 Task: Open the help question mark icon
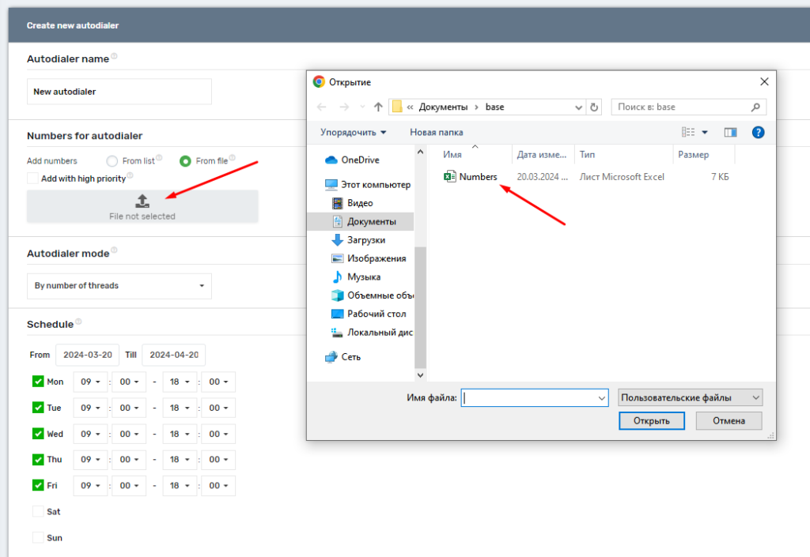(x=758, y=132)
